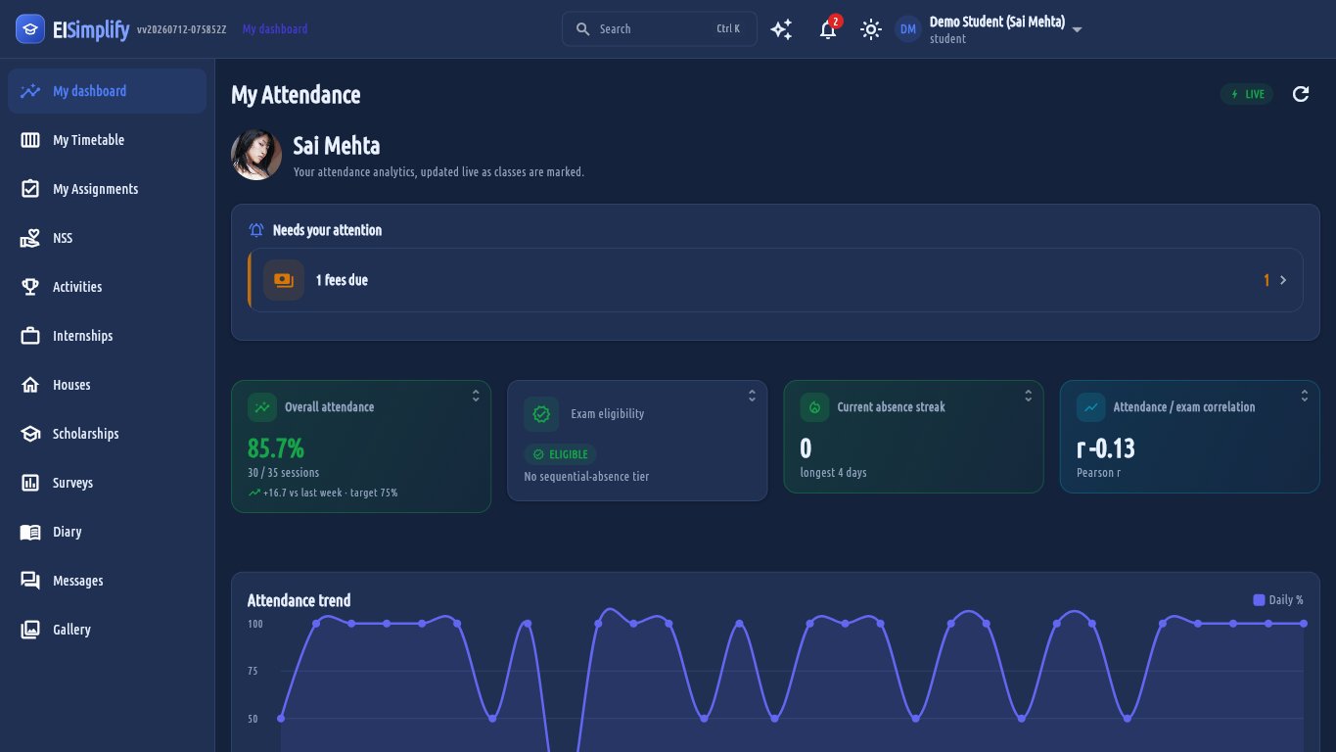
Task: Open the AI sparkle assistant icon
Action: (x=781, y=29)
